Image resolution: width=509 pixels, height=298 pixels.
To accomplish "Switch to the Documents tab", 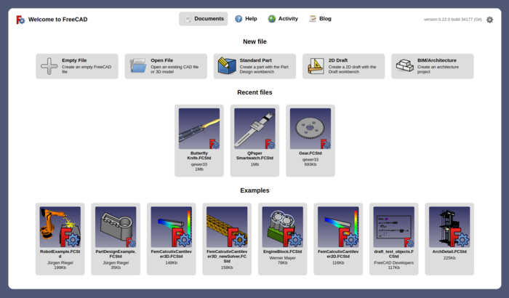I will (203, 19).
